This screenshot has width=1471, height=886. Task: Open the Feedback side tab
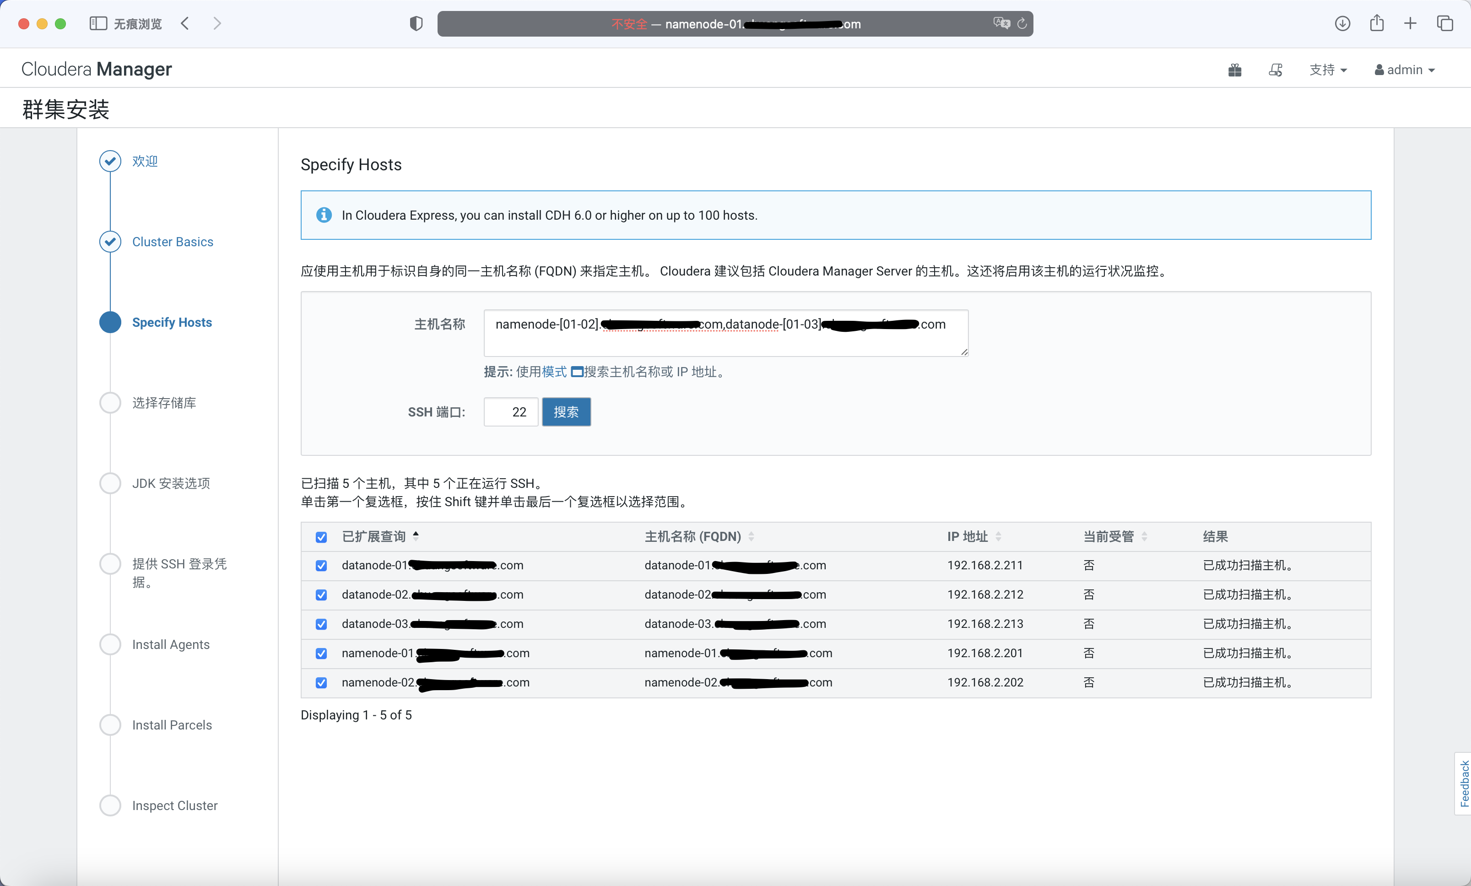point(1463,783)
